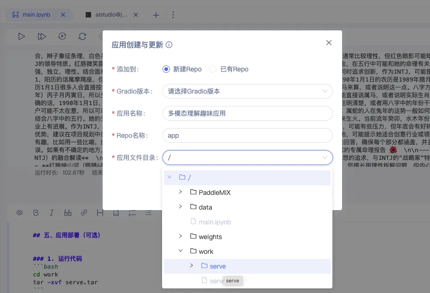Close the main.ipynb tab
Screen dimensions: 430x293
pos(63,15)
